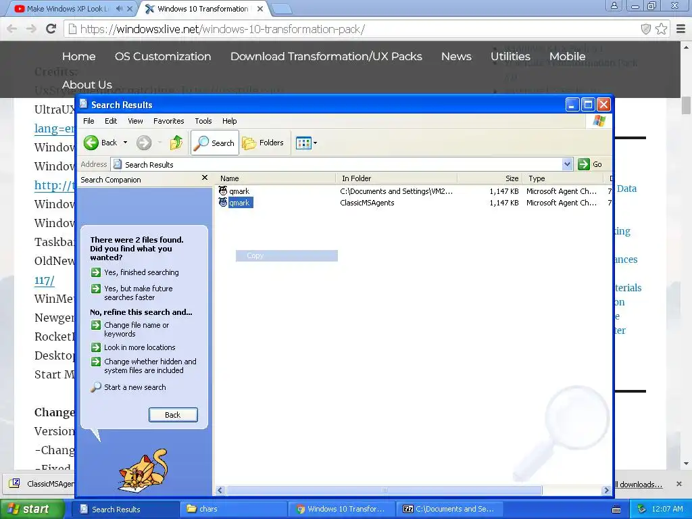This screenshot has height=519, width=692.
Task: Choose the Copy context menu entry
Action: point(287,255)
